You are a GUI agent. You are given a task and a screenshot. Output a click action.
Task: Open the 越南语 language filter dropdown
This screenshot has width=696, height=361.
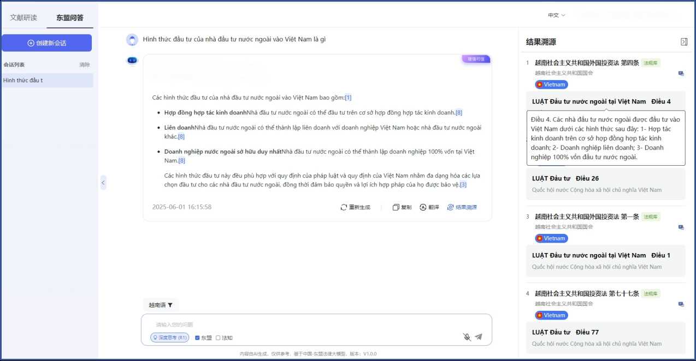[x=160, y=305]
